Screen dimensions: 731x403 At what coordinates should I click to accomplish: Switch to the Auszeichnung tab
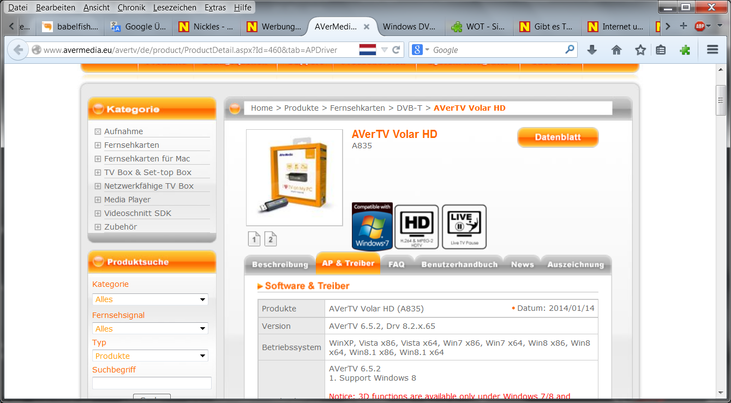(576, 264)
